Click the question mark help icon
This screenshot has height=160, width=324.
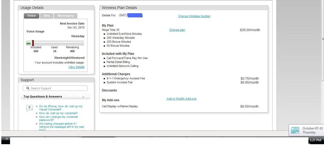coord(29,108)
